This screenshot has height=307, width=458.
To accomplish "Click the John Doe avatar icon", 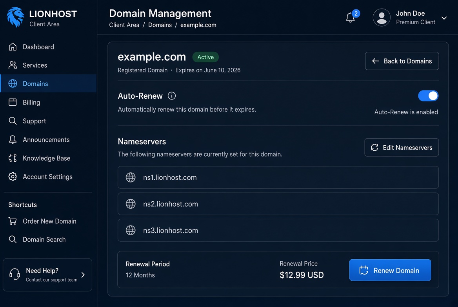I will coord(382,18).
